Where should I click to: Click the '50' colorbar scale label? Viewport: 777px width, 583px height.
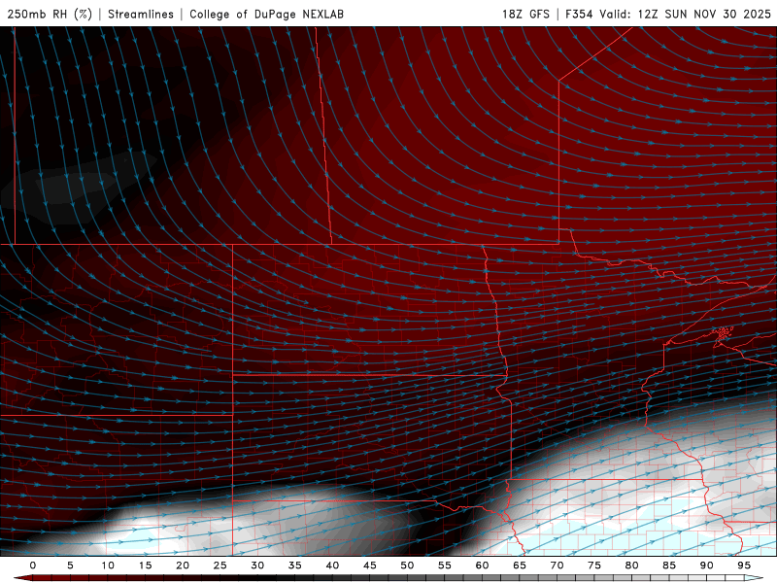click(407, 566)
